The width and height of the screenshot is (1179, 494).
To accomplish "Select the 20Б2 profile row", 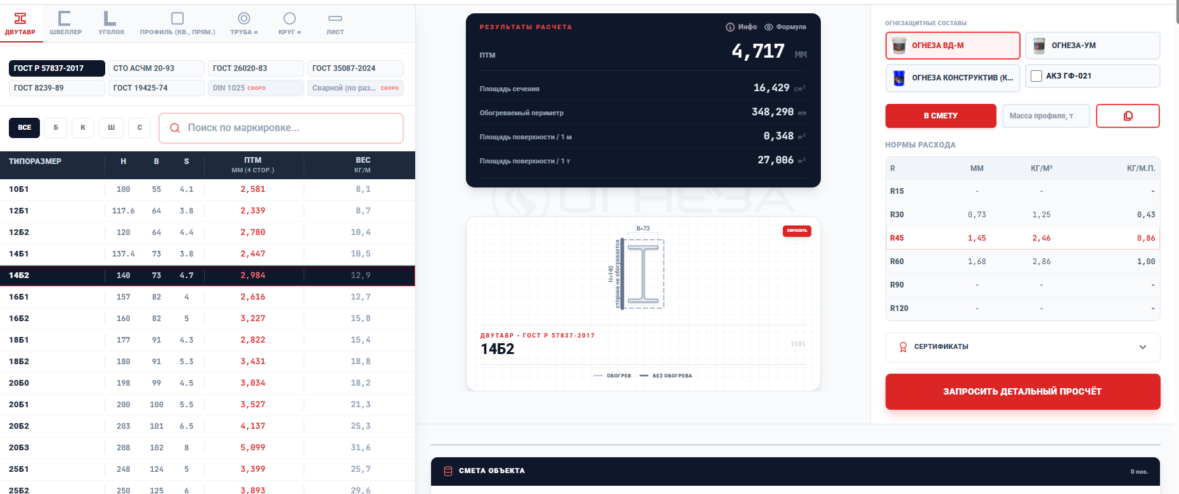I will (207, 426).
